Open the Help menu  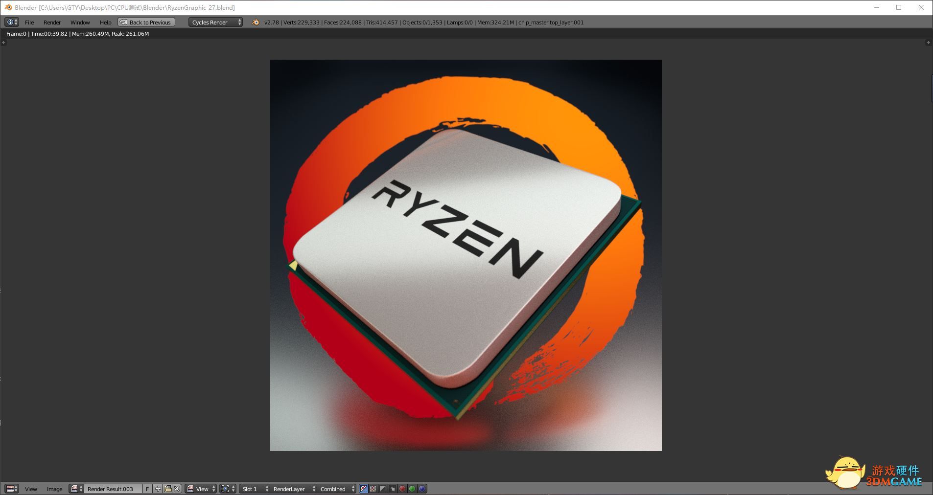pyautogui.click(x=105, y=22)
